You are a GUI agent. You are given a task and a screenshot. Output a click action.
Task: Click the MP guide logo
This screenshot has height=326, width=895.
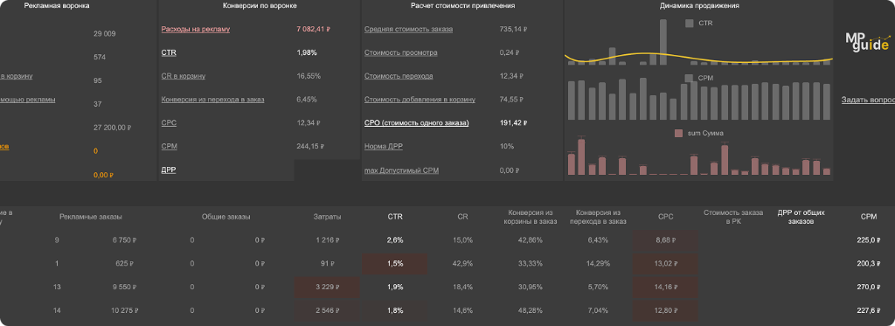coord(867,42)
